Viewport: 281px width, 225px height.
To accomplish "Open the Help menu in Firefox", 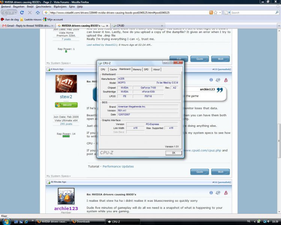I will tap(80, 6).
